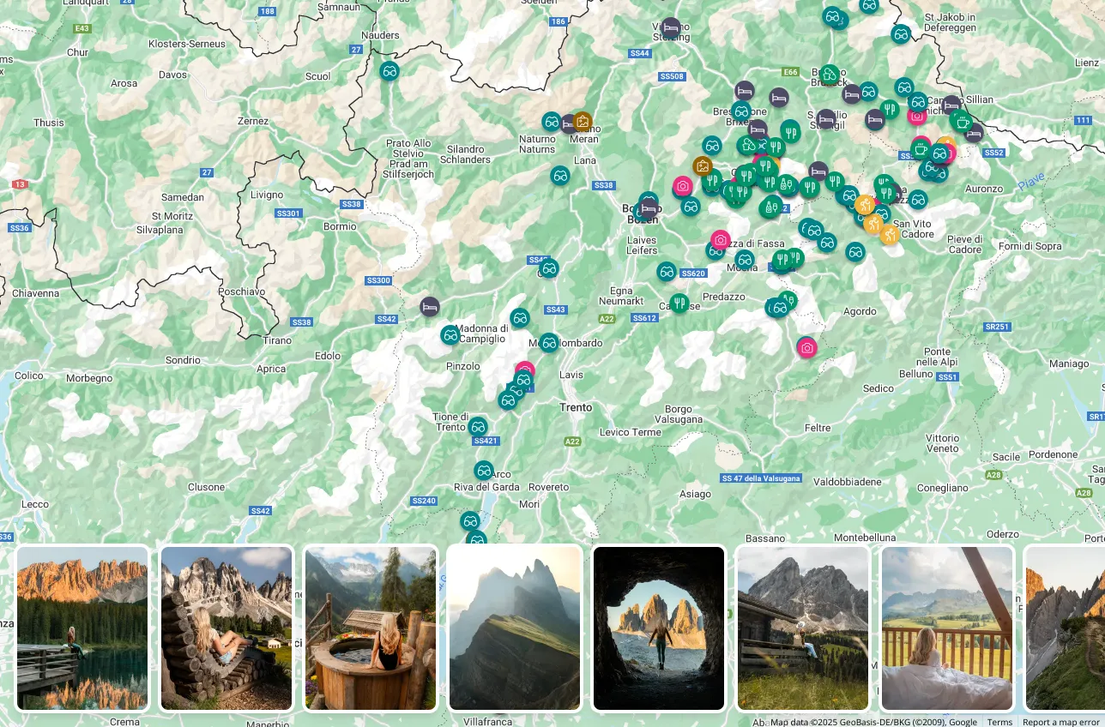Click the Lienz label
1105x727 pixels.
(1086, 63)
